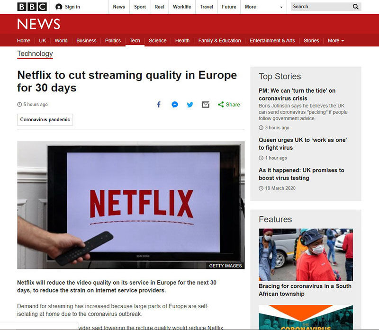This screenshot has width=379, height=330.
Task: Share the article by email icon
Action: (206, 105)
